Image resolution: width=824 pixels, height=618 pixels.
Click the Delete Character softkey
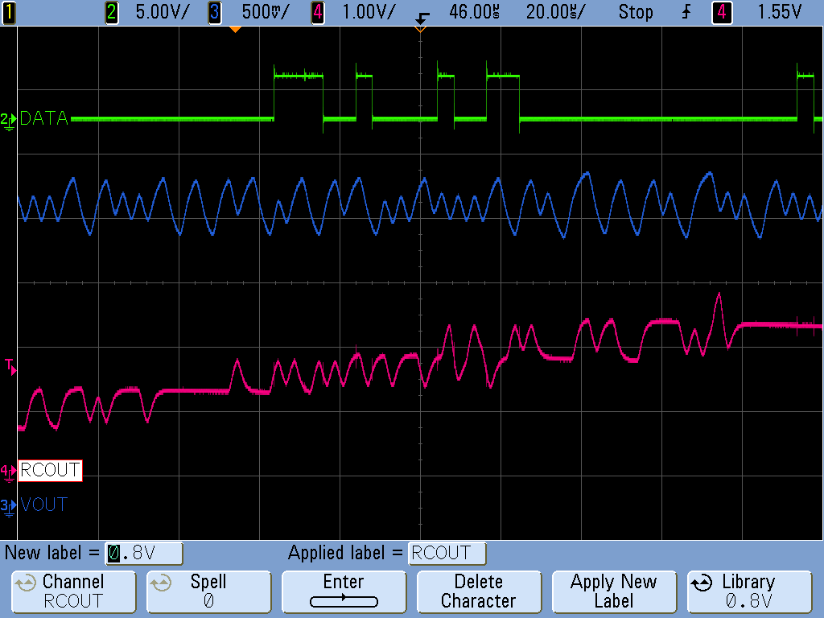(x=479, y=591)
